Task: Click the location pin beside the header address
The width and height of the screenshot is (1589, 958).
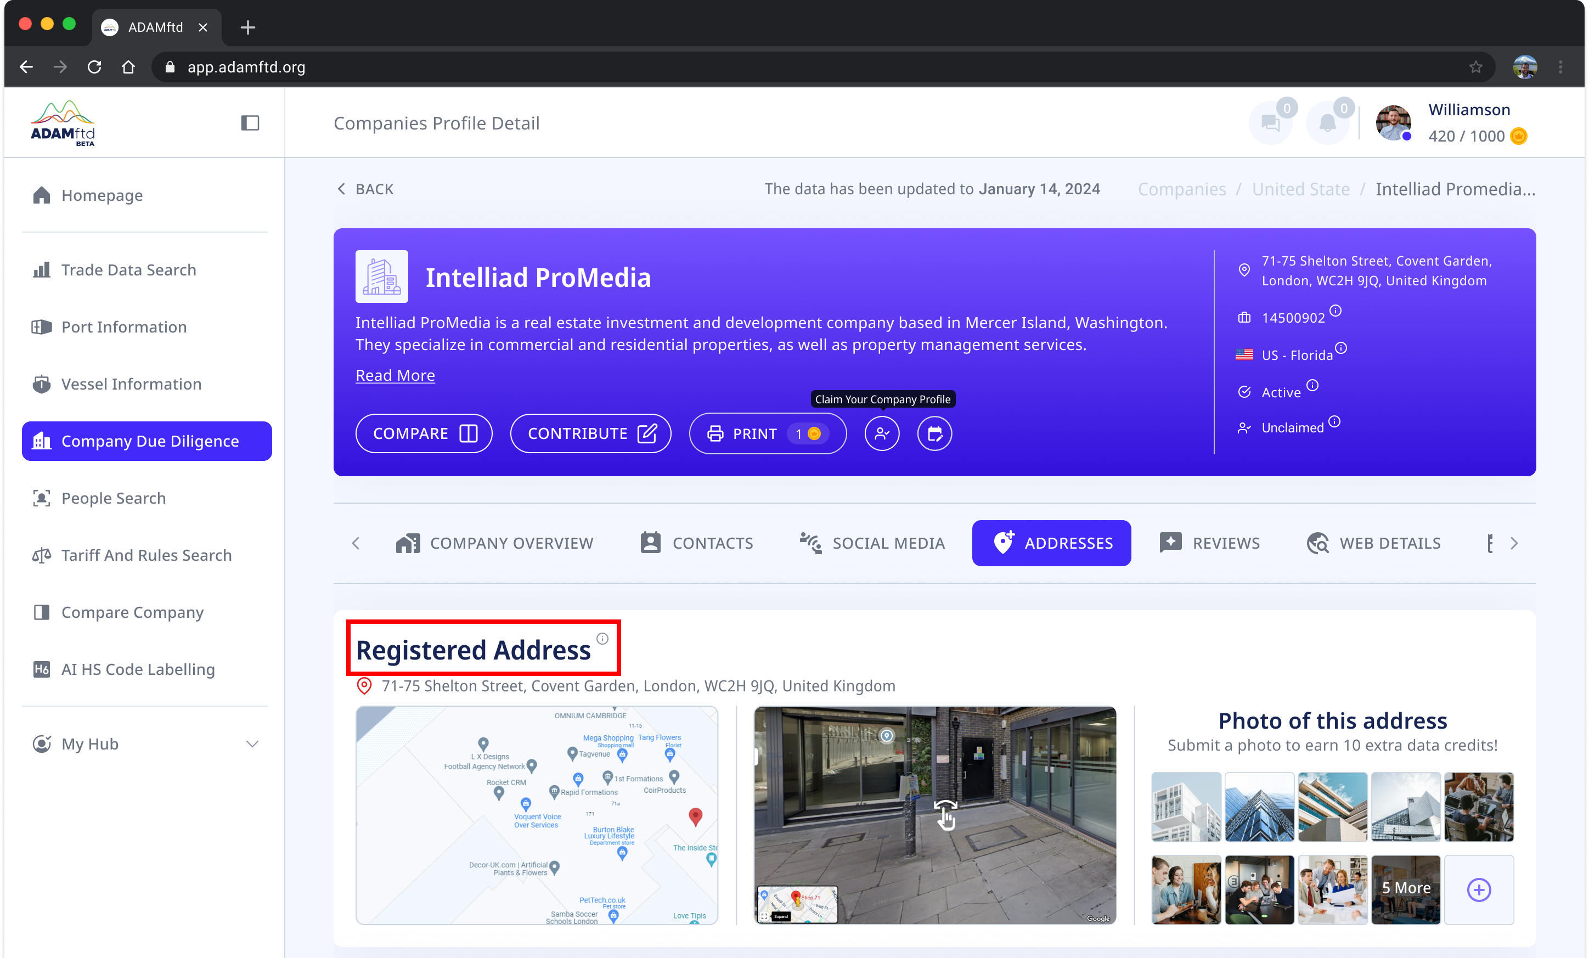Action: pos(1244,270)
